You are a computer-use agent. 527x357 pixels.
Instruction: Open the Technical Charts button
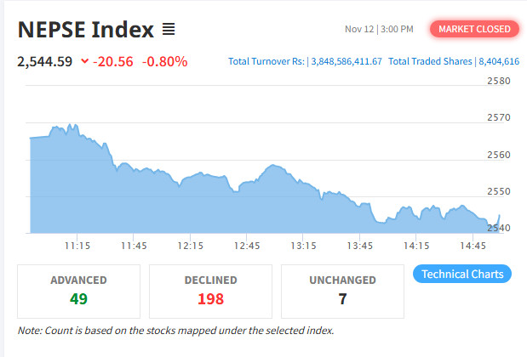point(462,274)
